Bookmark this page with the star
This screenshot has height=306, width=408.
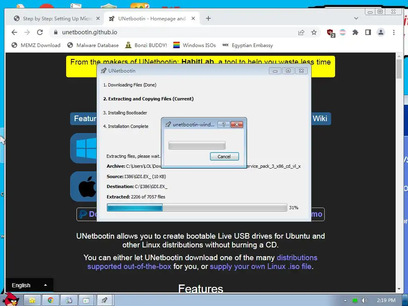[x=314, y=32]
